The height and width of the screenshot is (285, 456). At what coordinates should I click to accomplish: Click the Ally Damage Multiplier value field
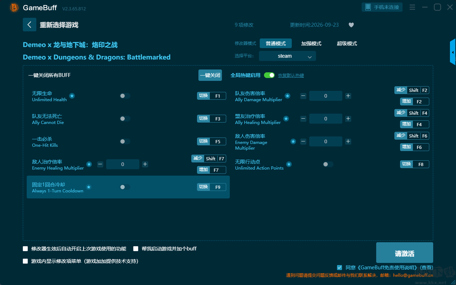(x=326, y=96)
